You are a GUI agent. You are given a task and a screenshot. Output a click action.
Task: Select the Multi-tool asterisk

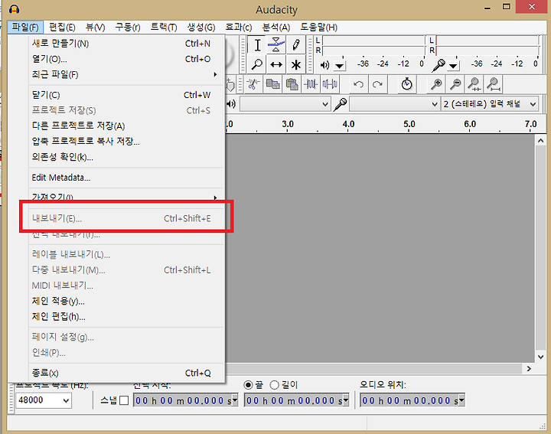(295, 64)
